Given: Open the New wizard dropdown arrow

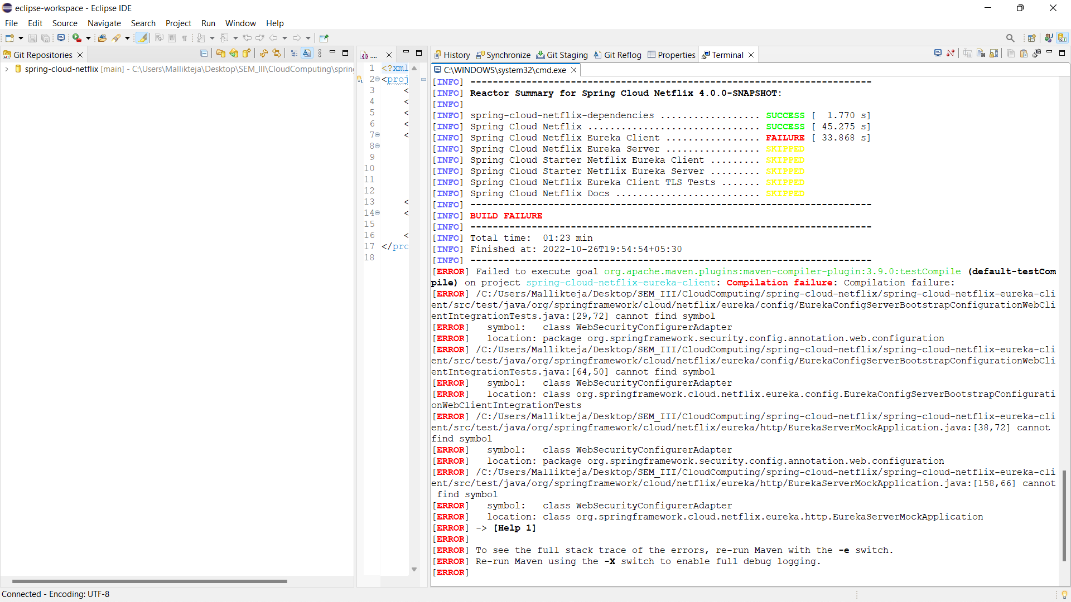Looking at the screenshot, I should [x=21, y=38].
